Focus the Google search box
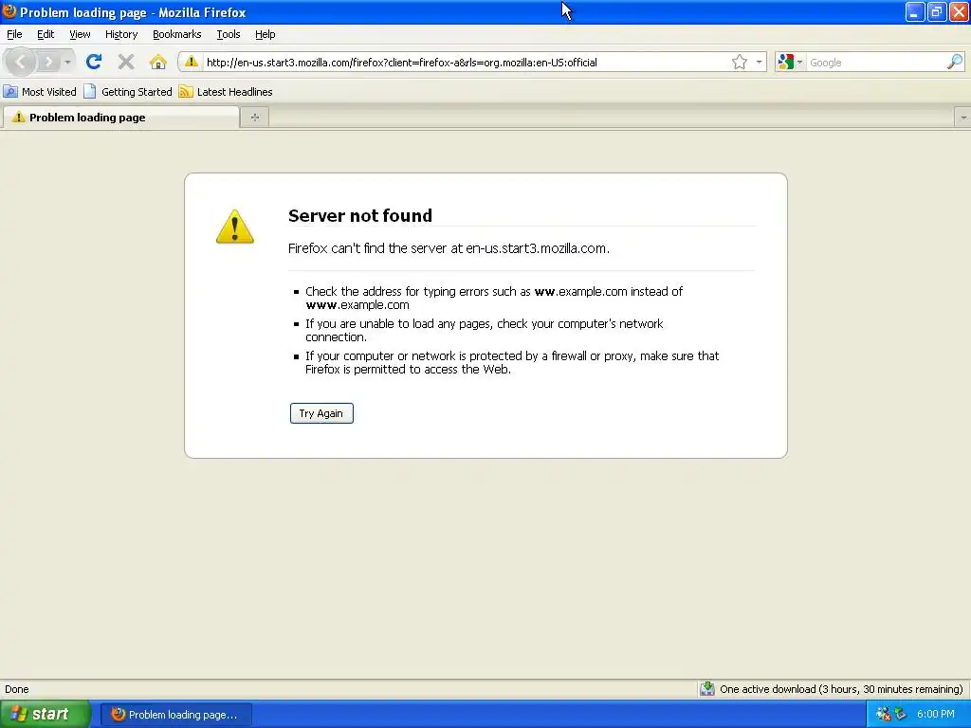Image resolution: width=971 pixels, height=728 pixels. 876,63
